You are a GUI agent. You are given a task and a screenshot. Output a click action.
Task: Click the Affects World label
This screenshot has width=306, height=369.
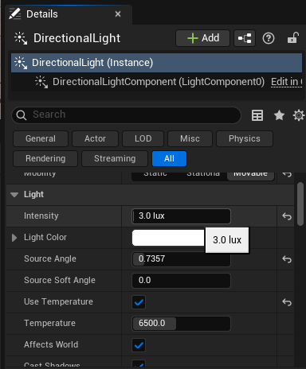coord(51,344)
